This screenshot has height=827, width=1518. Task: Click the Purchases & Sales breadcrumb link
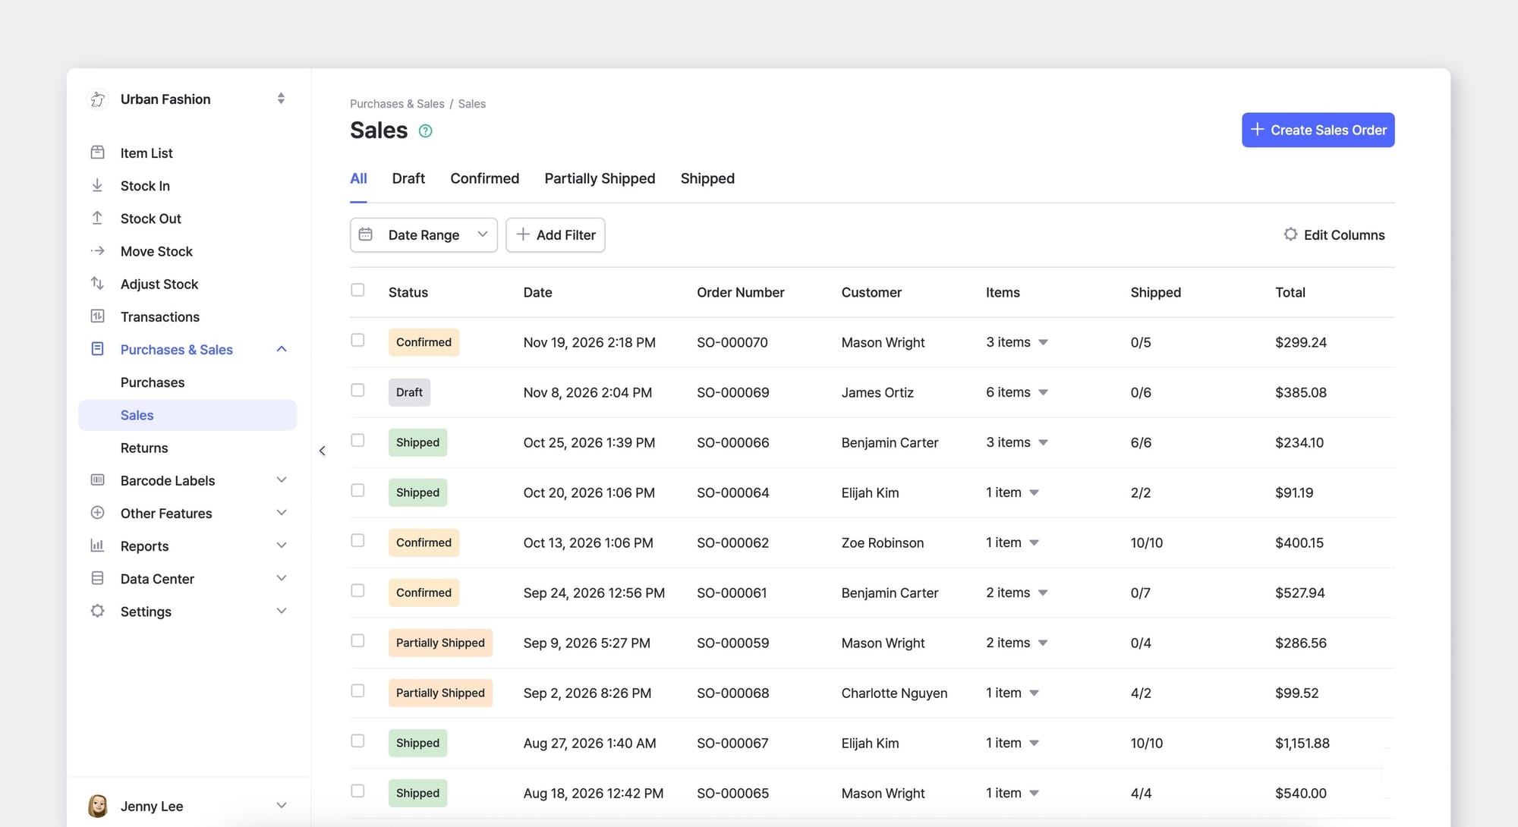click(397, 104)
